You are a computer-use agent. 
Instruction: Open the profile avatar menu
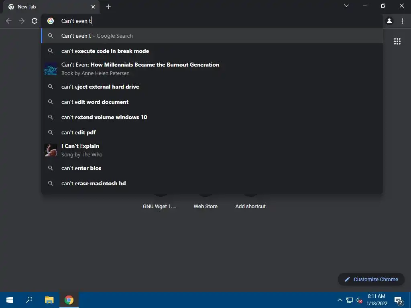[389, 21]
